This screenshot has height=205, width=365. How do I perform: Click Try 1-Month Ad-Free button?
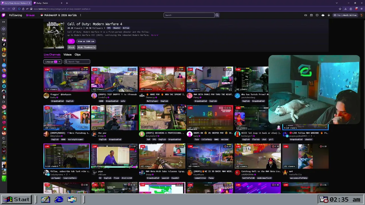coord(345,15)
